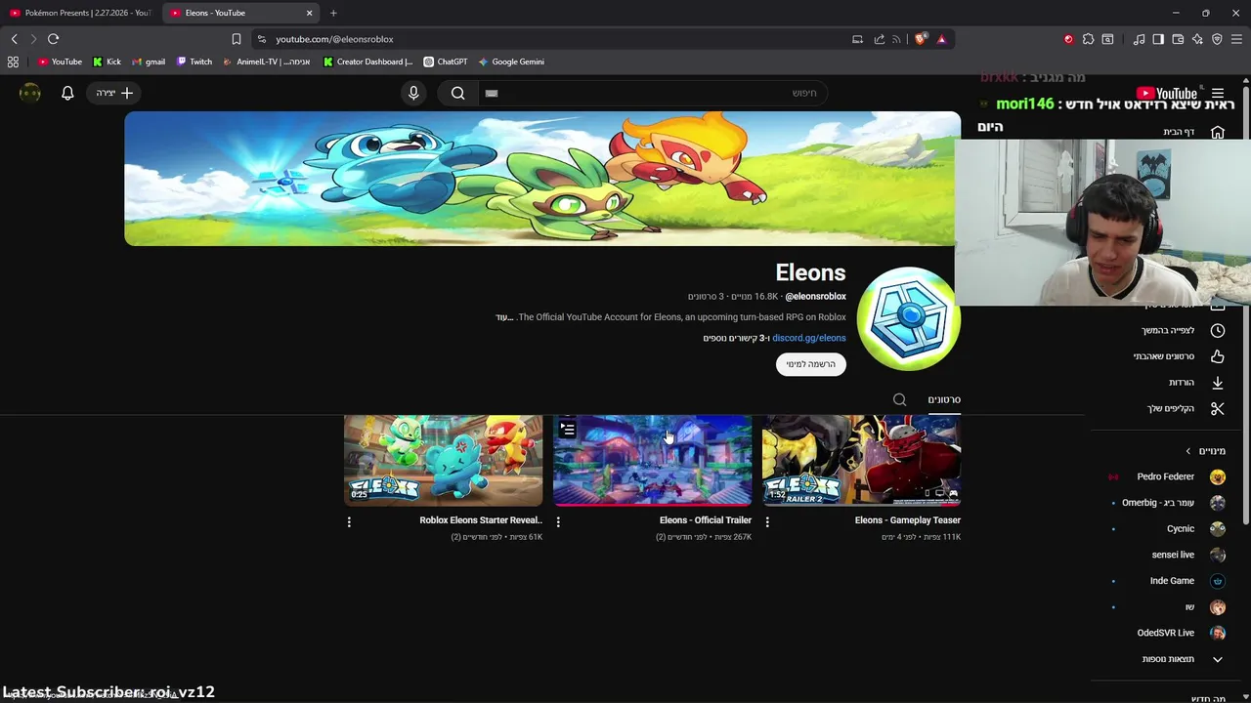The image size is (1251, 703).
Task: Toggle the YouTube guide hamburger menu
Action: coord(1218,93)
